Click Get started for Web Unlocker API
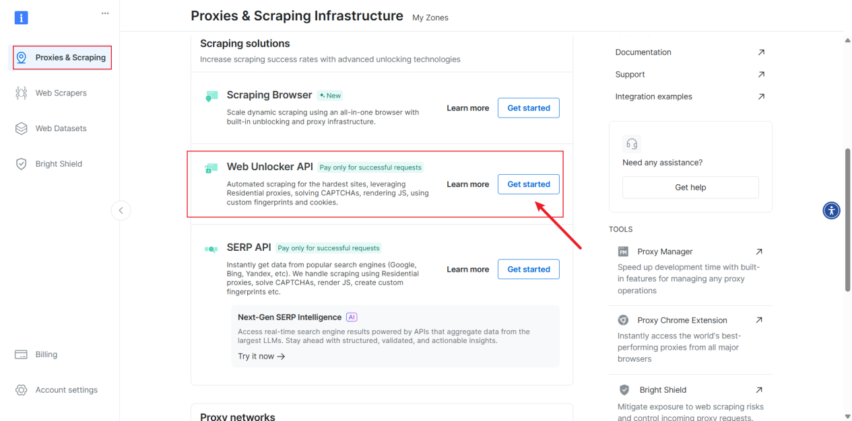 click(529, 184)
